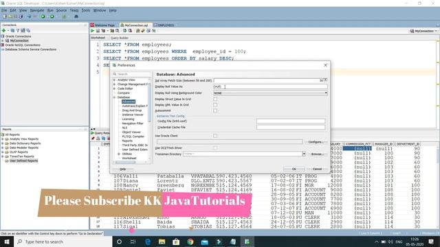Viewport: 440px width, 247px height.
Task: Click into the Display Null Value As field
Action: coord(270,87)
